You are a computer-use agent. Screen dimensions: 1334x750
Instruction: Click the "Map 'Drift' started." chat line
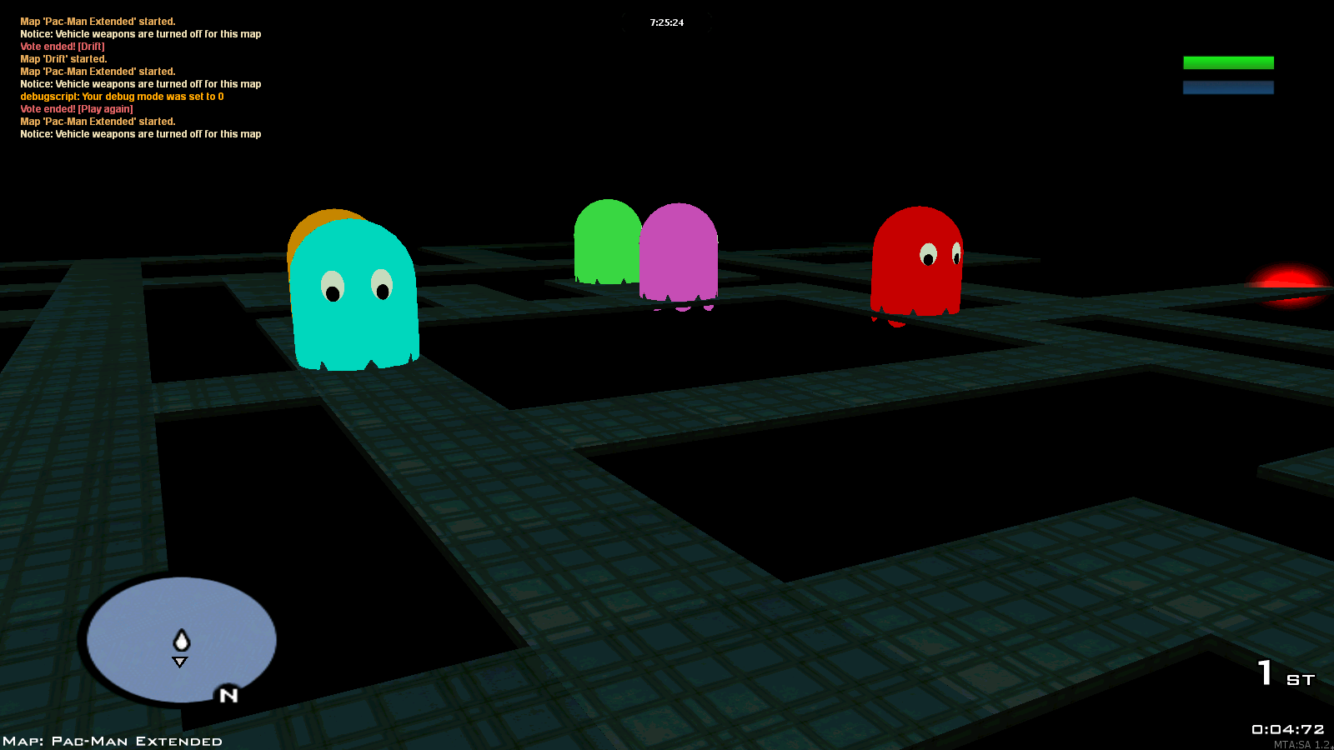[63, 59]
